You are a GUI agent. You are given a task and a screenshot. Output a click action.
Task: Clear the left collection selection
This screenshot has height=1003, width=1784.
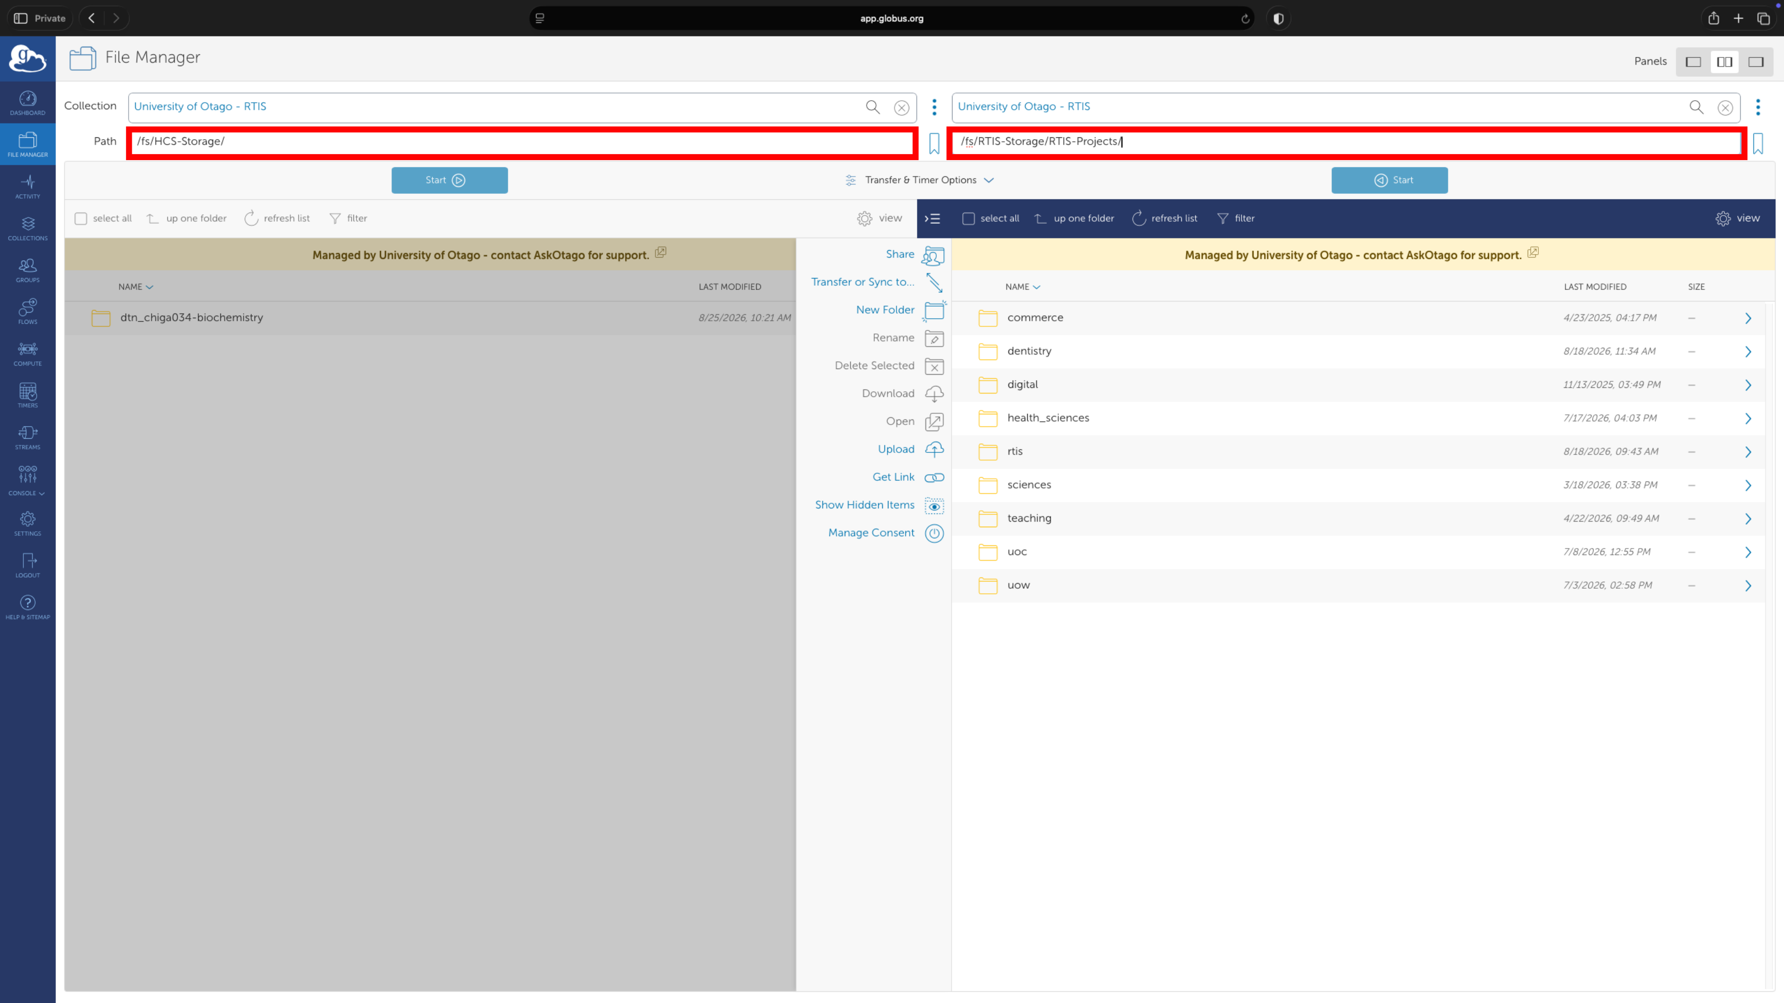(x=902, y=107)
